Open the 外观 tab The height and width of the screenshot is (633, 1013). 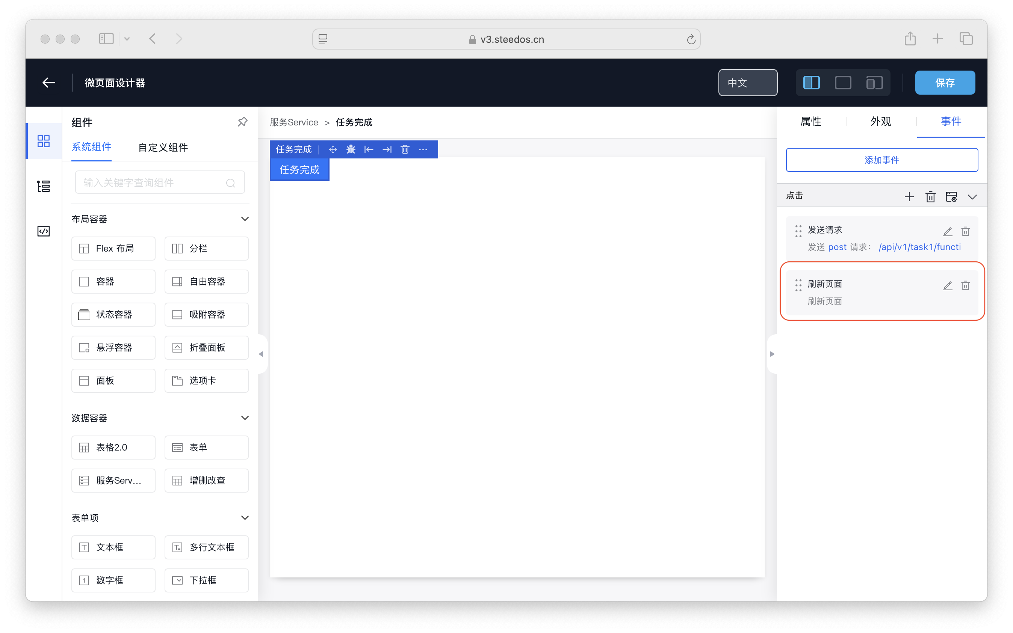881,122
